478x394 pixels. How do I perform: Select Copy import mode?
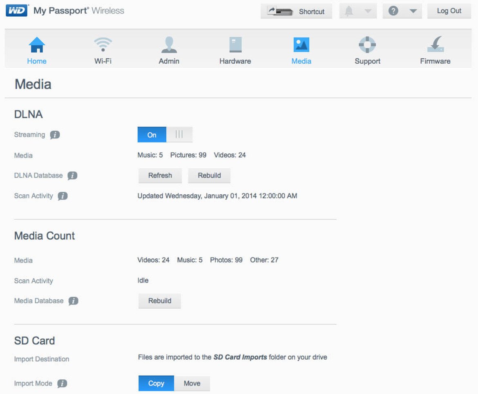pyautogui.click(x=156, y=383)
